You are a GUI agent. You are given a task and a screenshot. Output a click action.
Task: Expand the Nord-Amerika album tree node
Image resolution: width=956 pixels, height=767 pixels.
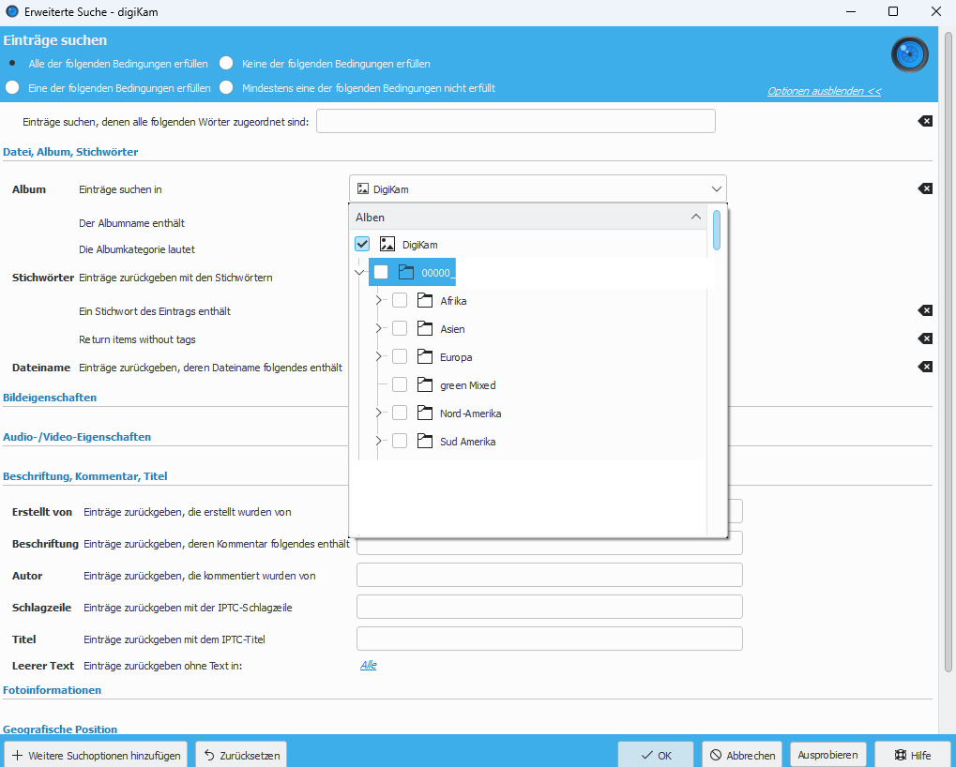pyautogui.click(x=379, y=414)
